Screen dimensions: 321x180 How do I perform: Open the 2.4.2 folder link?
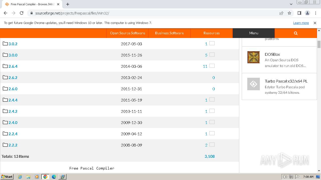tap(13, 111)
